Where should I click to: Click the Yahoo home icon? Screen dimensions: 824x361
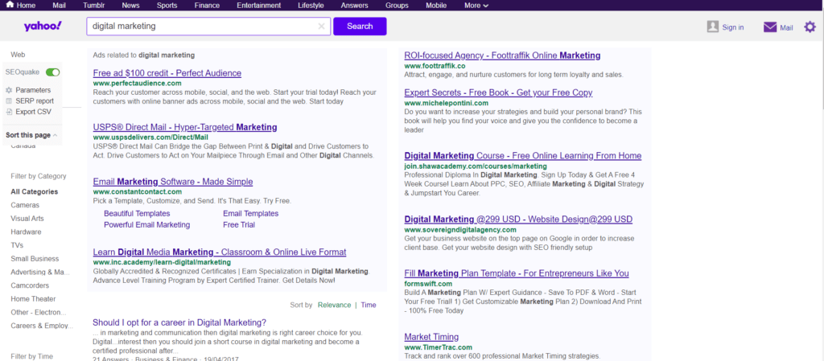point(10,6)
